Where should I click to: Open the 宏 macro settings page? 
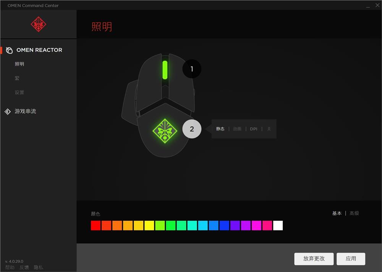click(x=17, y=78)
